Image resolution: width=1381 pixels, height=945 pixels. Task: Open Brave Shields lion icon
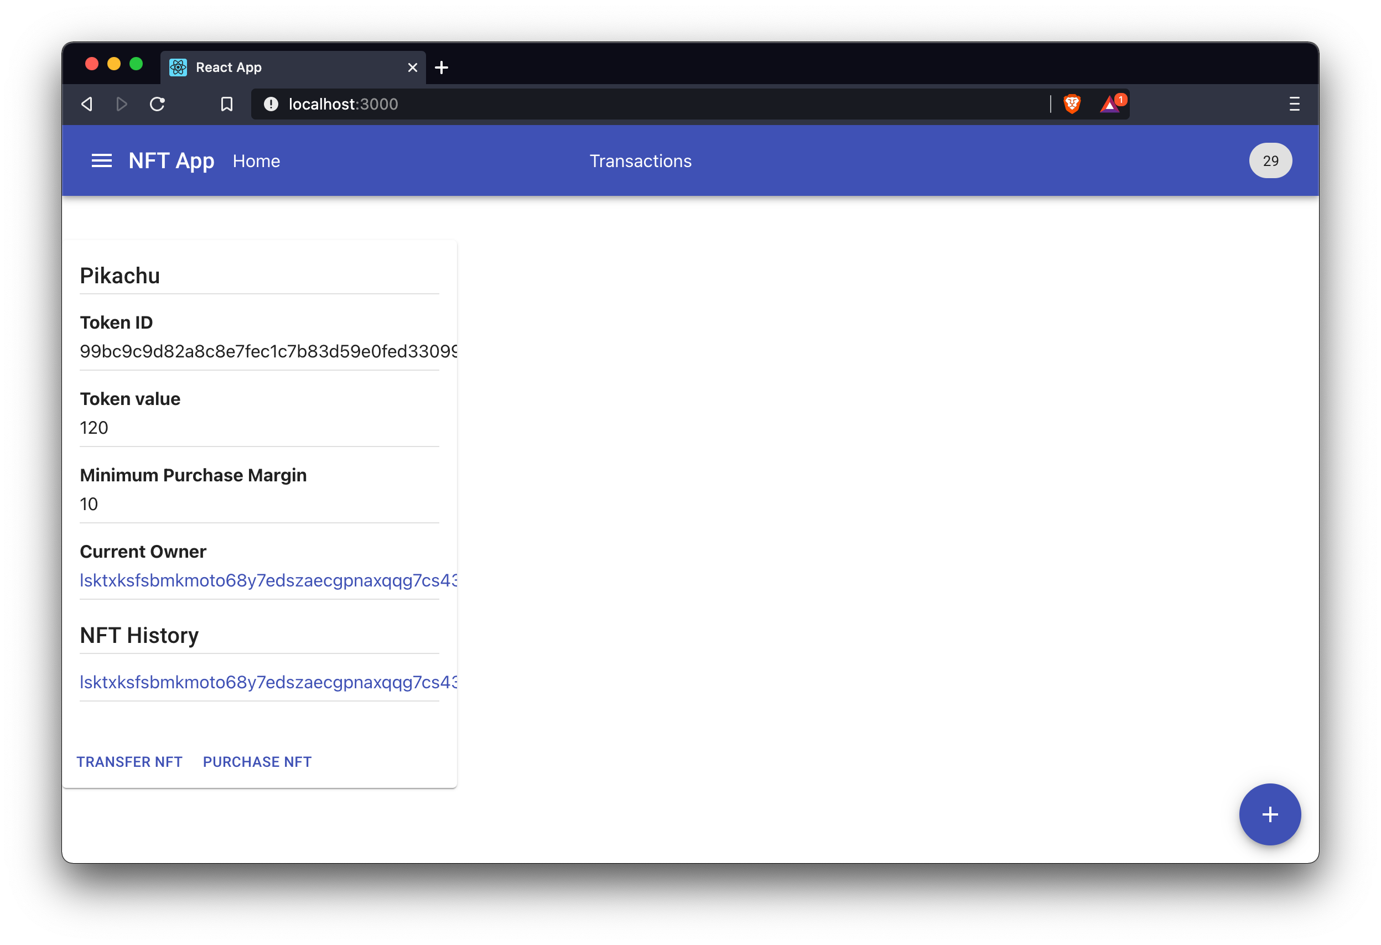click(x=1071, y=104)
